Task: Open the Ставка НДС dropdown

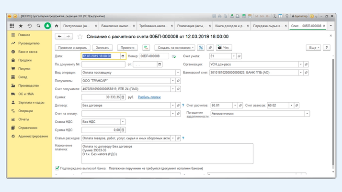Action: click(x=123, y=122)
